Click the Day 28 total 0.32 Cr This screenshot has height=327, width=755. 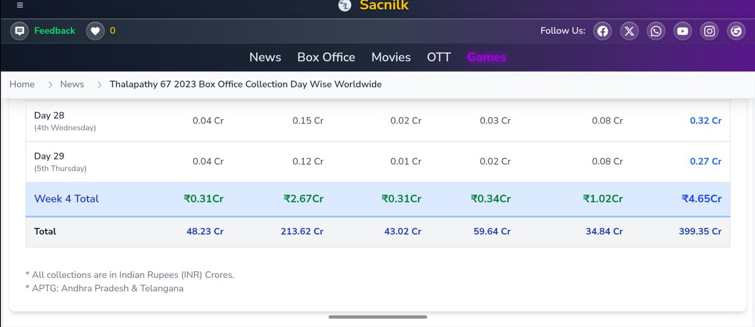[x=705, y=121]
